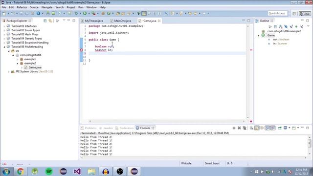Open Chrome from the taskbar
This screenshot has height=176, width=313.
pyautogui.click(x=20, y=172)
